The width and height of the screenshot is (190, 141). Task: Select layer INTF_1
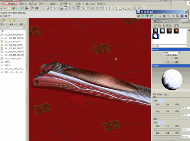[x=8, y=62]
